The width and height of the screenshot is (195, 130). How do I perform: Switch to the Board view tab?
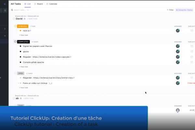(x=38, y=4)
